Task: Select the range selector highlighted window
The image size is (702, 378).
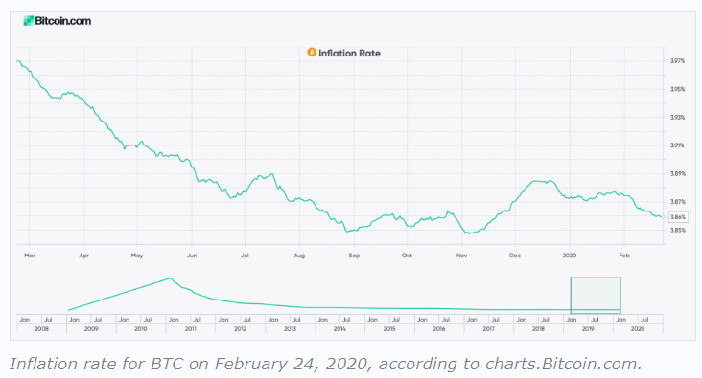Action: coord(596,295)
